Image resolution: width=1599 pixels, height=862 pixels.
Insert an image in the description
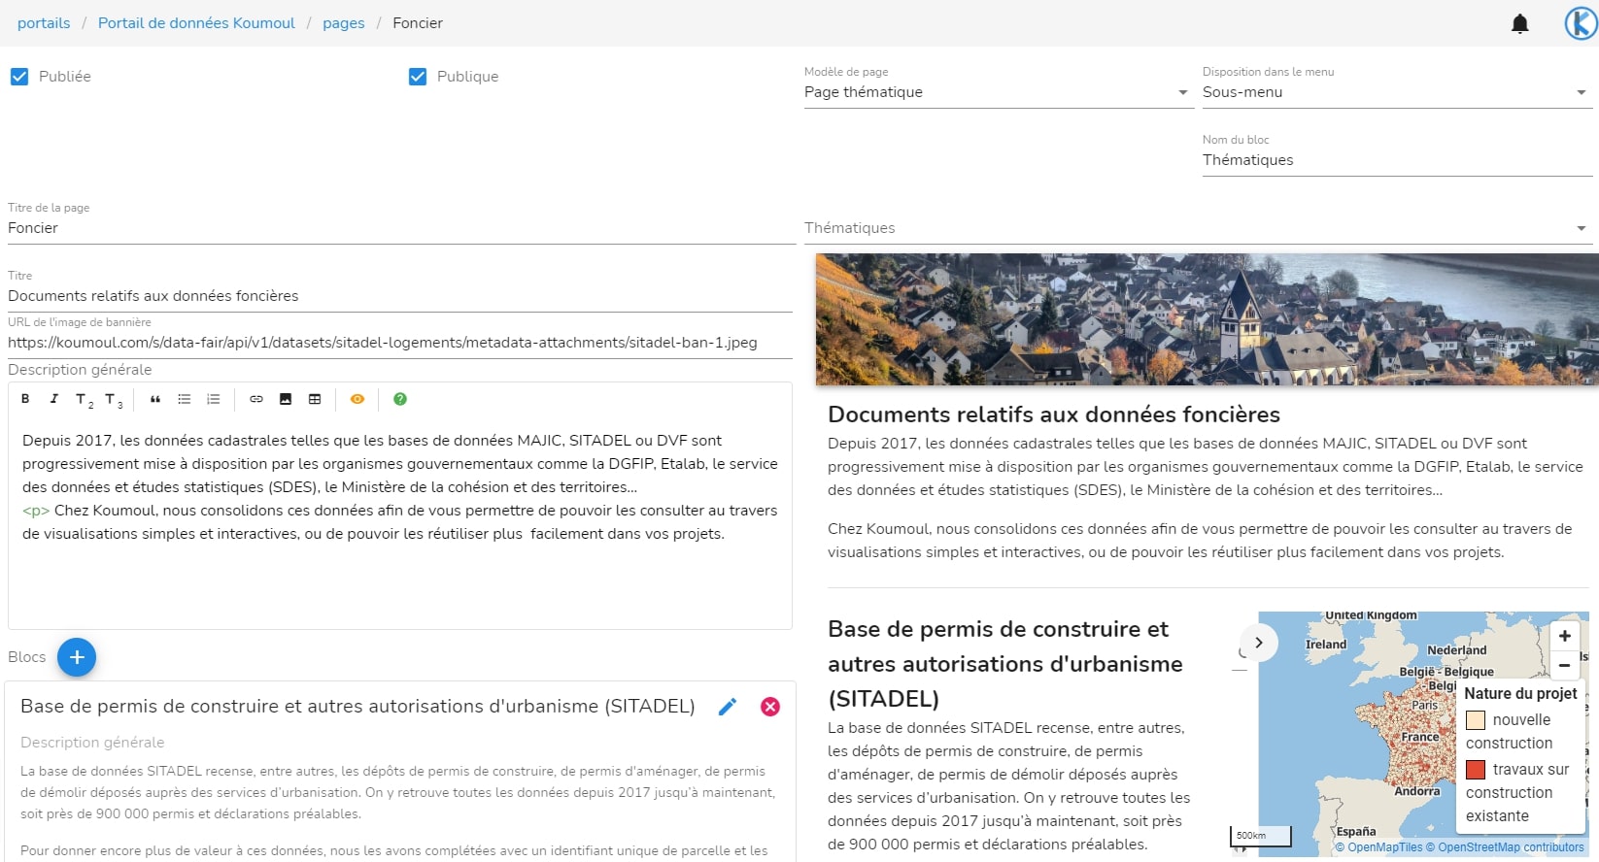tap(286, 399)
